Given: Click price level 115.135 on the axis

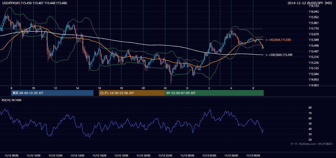Looking at the screenshot, I should click(x=313, y=68).
